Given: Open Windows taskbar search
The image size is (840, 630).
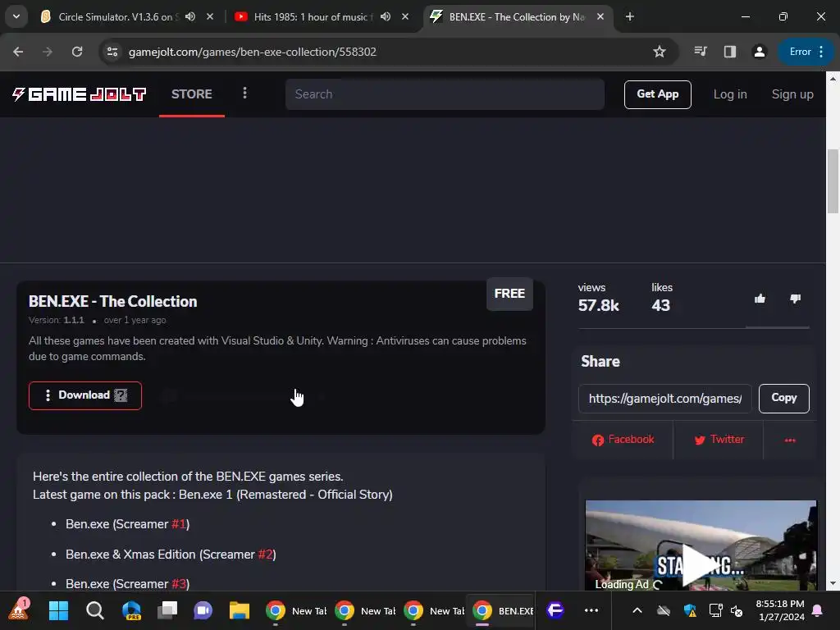Looking at the screenshot, I should point(95,610).
